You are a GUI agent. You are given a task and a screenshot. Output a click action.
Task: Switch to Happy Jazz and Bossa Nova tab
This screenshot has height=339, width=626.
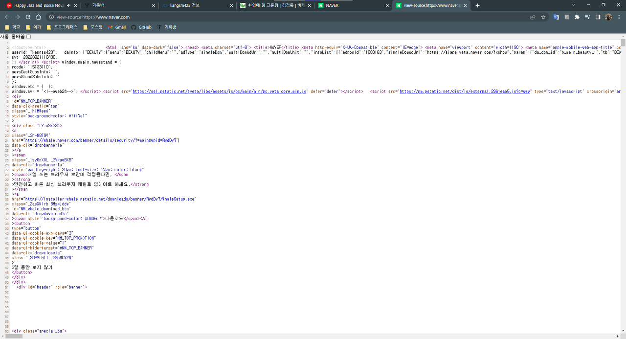[38, 5]
